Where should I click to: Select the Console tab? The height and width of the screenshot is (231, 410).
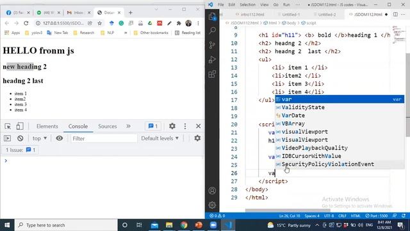[x=78, y=126]
